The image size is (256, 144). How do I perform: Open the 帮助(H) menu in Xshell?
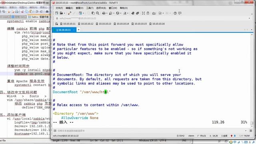(x=124, y=8)
